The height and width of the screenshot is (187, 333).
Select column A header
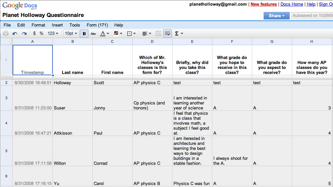tap(33, 41)
